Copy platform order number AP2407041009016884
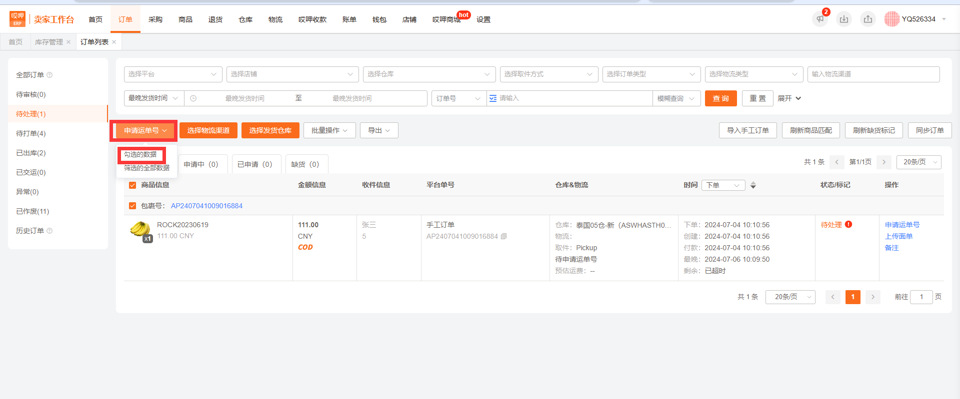This screenshot has height=399, width=960. (x=503, y=236)
